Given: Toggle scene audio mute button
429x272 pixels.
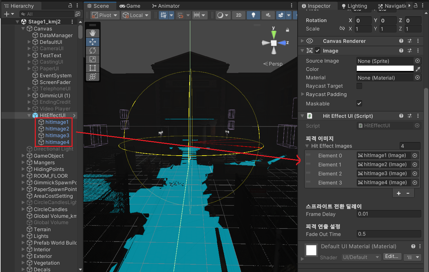Looking at the screenshot, I should pyautogui.click(x=268, y=15).
